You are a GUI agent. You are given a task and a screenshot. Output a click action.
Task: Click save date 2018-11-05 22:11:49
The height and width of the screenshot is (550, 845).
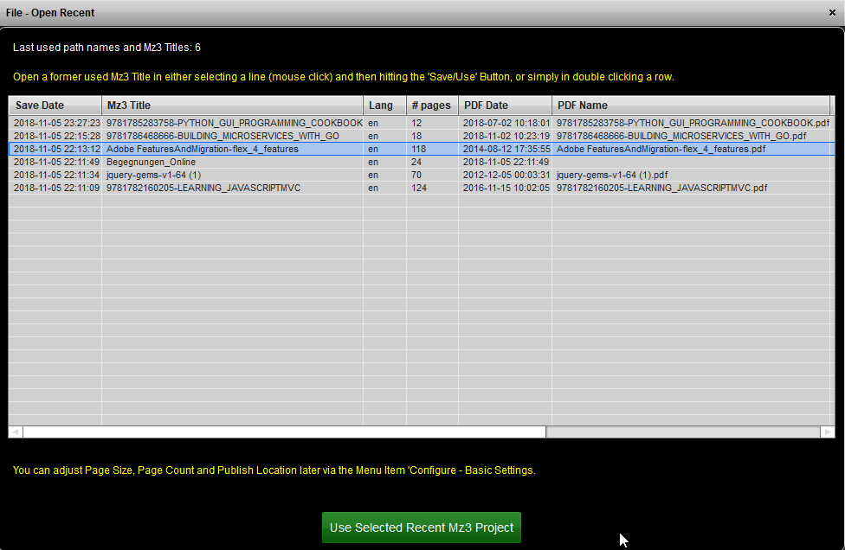pos(56,162)
